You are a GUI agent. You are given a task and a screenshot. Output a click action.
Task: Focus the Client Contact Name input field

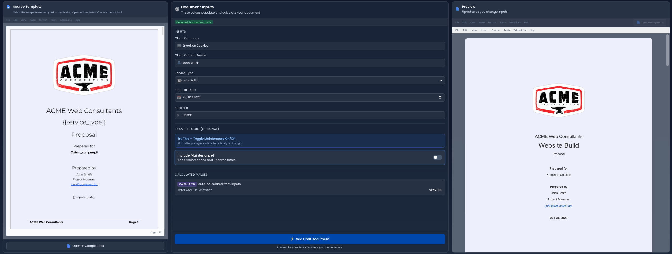(310, 63)
